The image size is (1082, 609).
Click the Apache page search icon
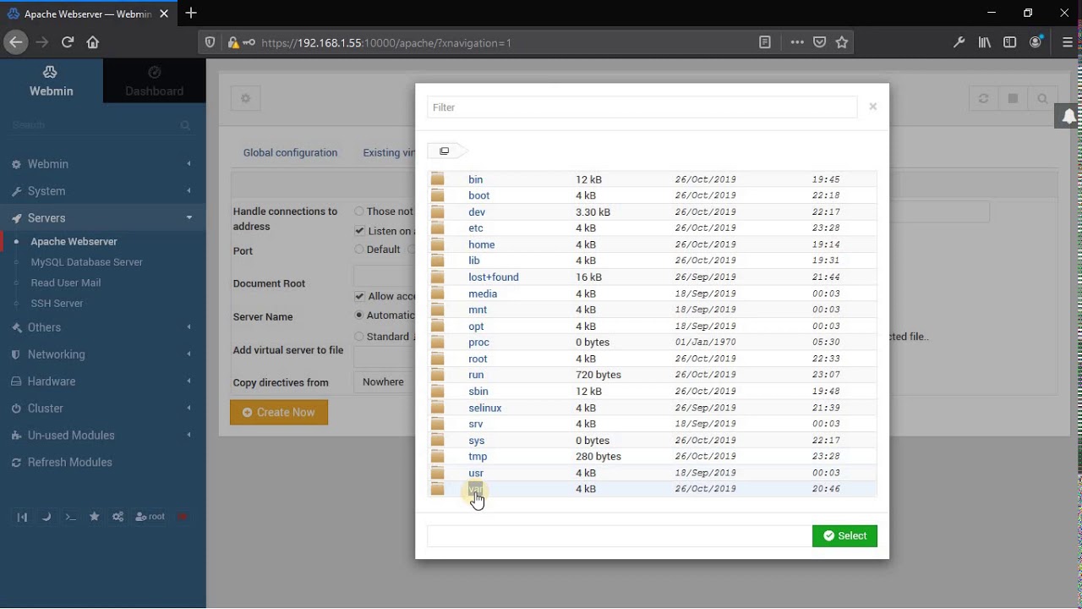point(1042,98)
